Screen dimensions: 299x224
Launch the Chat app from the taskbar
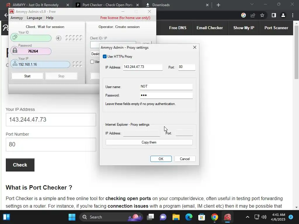[x=163, y=217]
